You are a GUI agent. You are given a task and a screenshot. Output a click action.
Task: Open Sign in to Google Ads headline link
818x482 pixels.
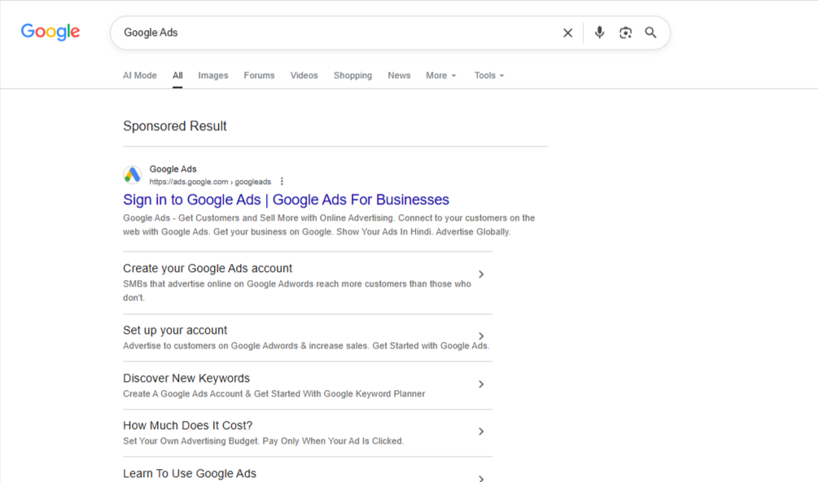click(x=286, y=199)
